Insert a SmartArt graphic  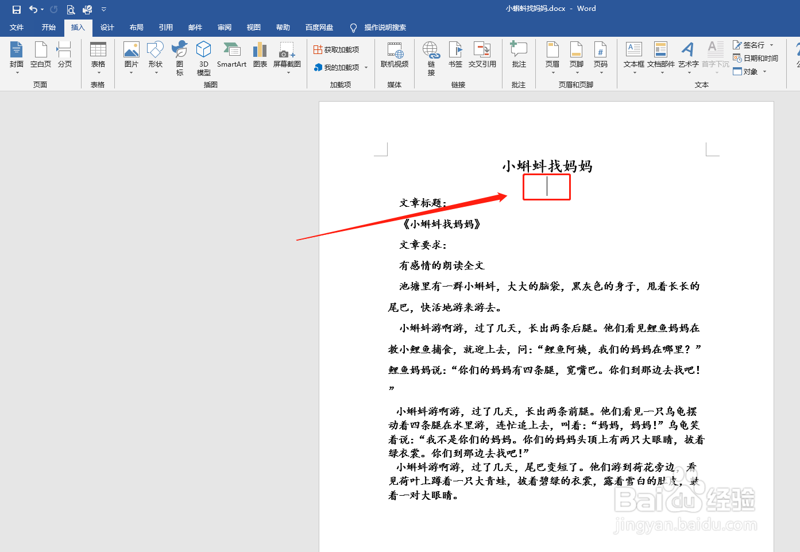click(x=232, y=55)
